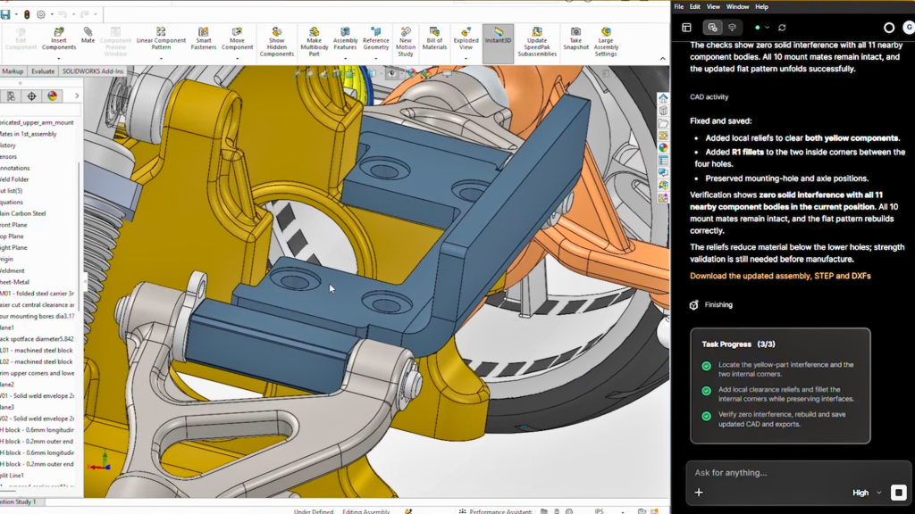915x514 pixels.
Task: Switch to the Markup tab
Action: 13,71
